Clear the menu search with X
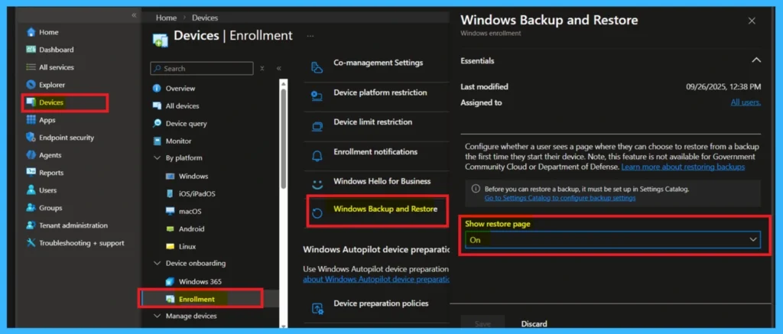Viewport: 783px width, 334px height. 262,68
